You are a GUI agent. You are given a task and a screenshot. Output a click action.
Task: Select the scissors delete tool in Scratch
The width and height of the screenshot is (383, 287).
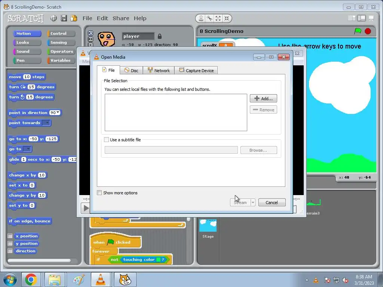coord(209,18)
